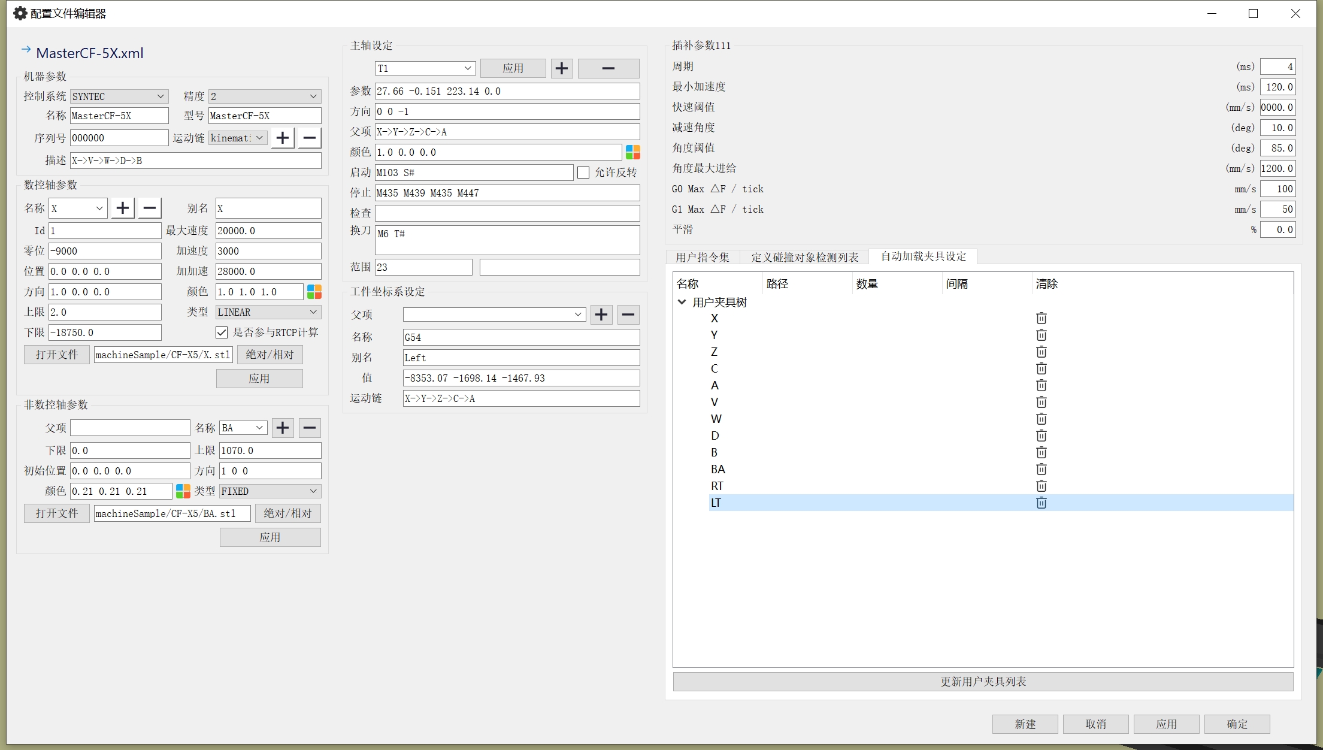The height and width of the screenshot is (750, 1323).
Task: Toggle the 是否参与RTCP计算 checkbox
Action: 222,332
